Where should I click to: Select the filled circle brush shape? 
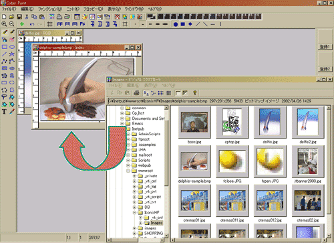[176, 24]
